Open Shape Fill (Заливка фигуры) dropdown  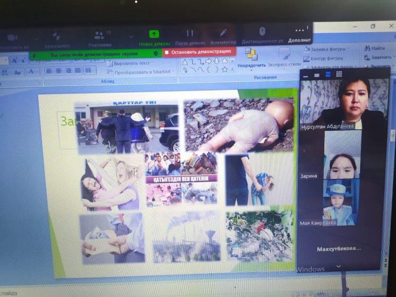pyautogui.click(x=325, y=49)
